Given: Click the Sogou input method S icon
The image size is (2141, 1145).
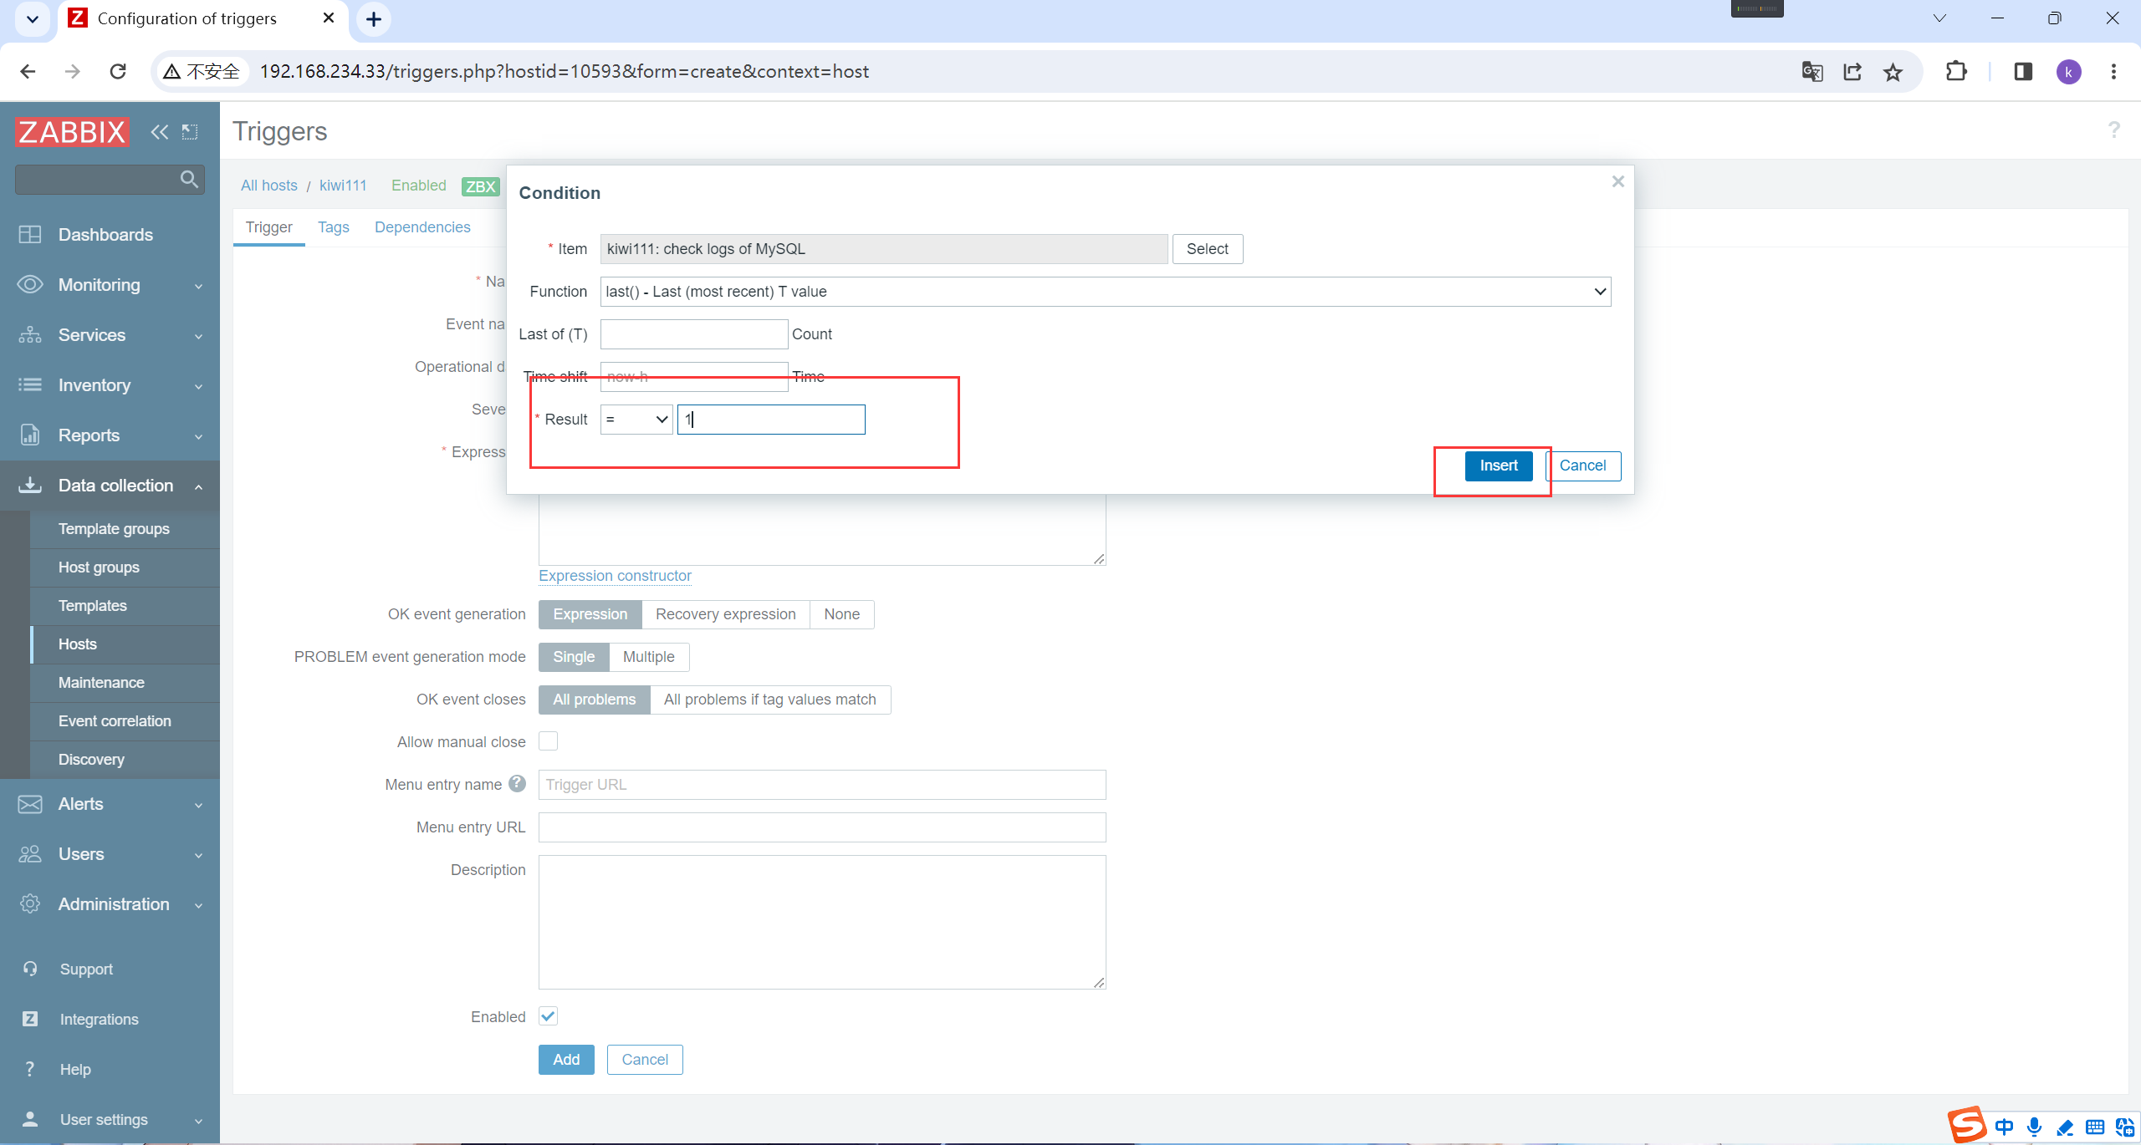Looking at the screenshot, I should pos(1966,1124).
